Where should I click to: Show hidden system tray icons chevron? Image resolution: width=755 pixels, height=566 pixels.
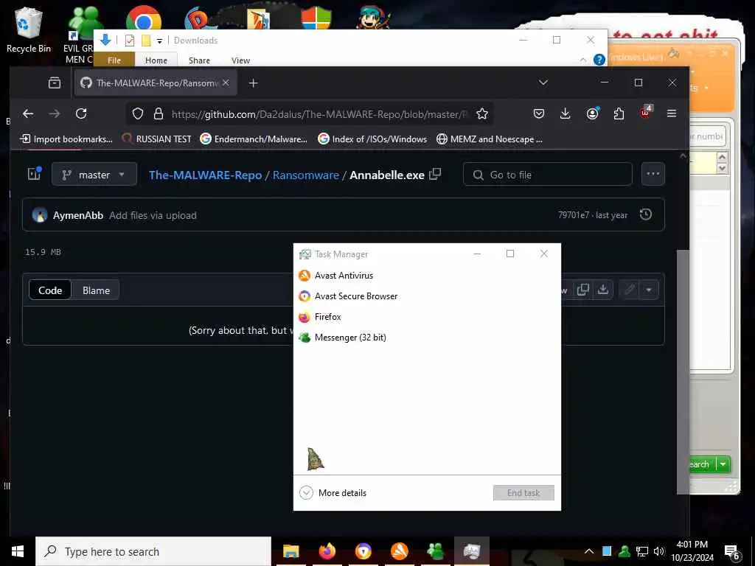click(x=589, y=551)
